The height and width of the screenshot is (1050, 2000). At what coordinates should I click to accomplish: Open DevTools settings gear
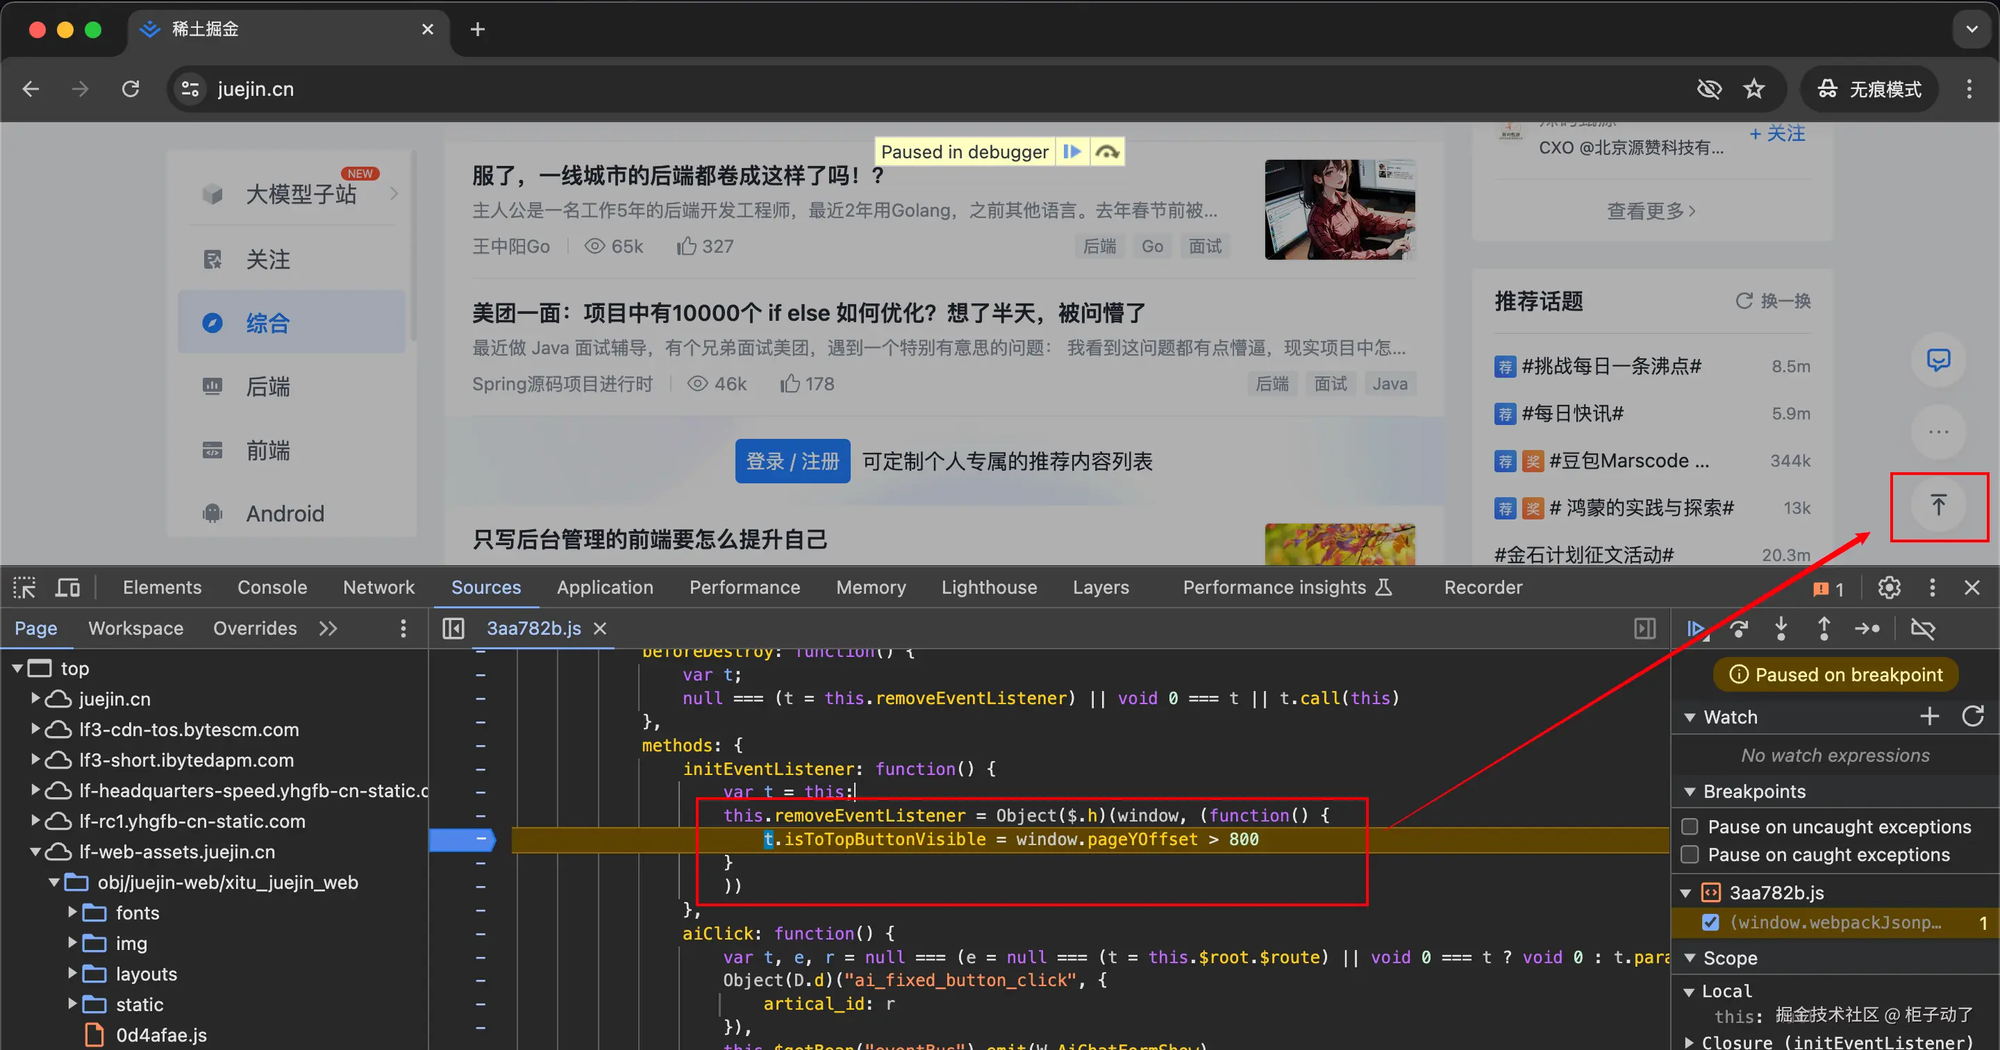[x=1889, y=588]
